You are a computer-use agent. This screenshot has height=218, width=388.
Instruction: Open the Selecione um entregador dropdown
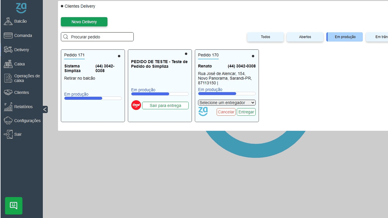point(227,103)
